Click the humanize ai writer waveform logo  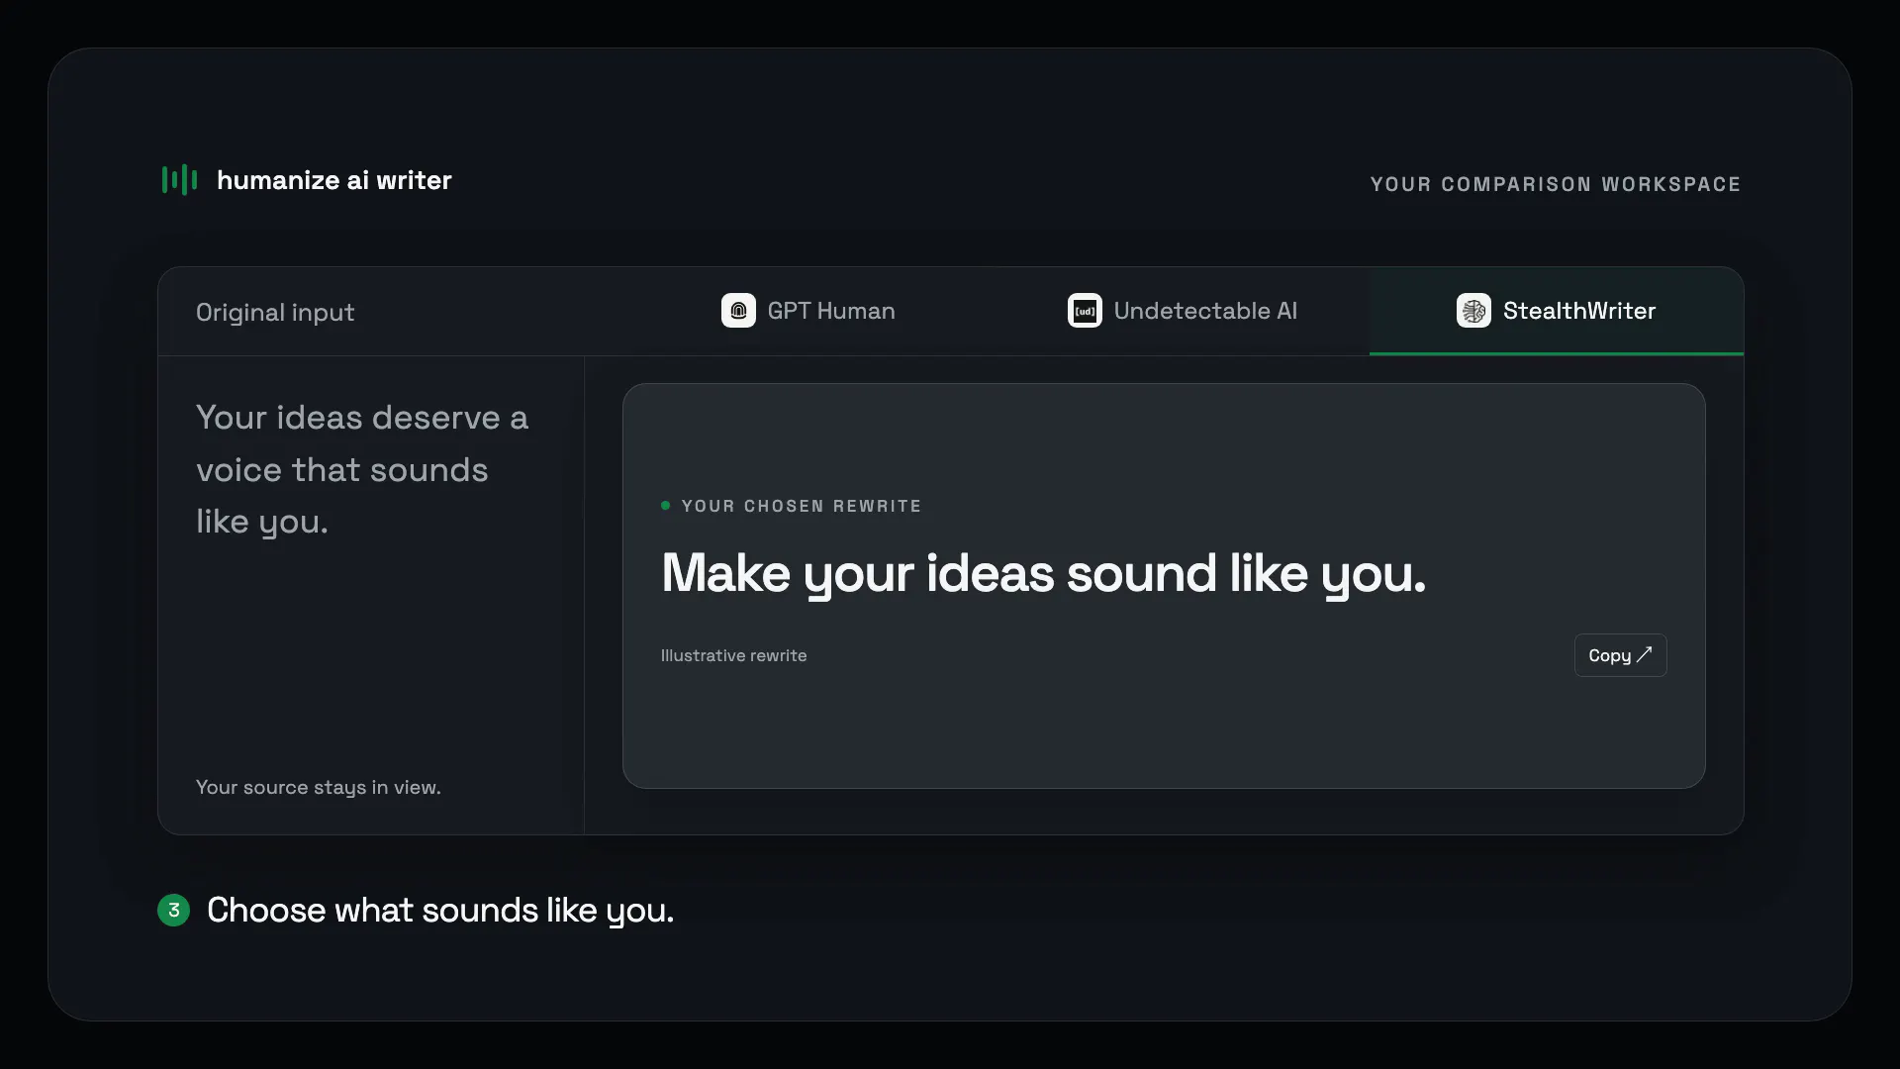(179, 180)
